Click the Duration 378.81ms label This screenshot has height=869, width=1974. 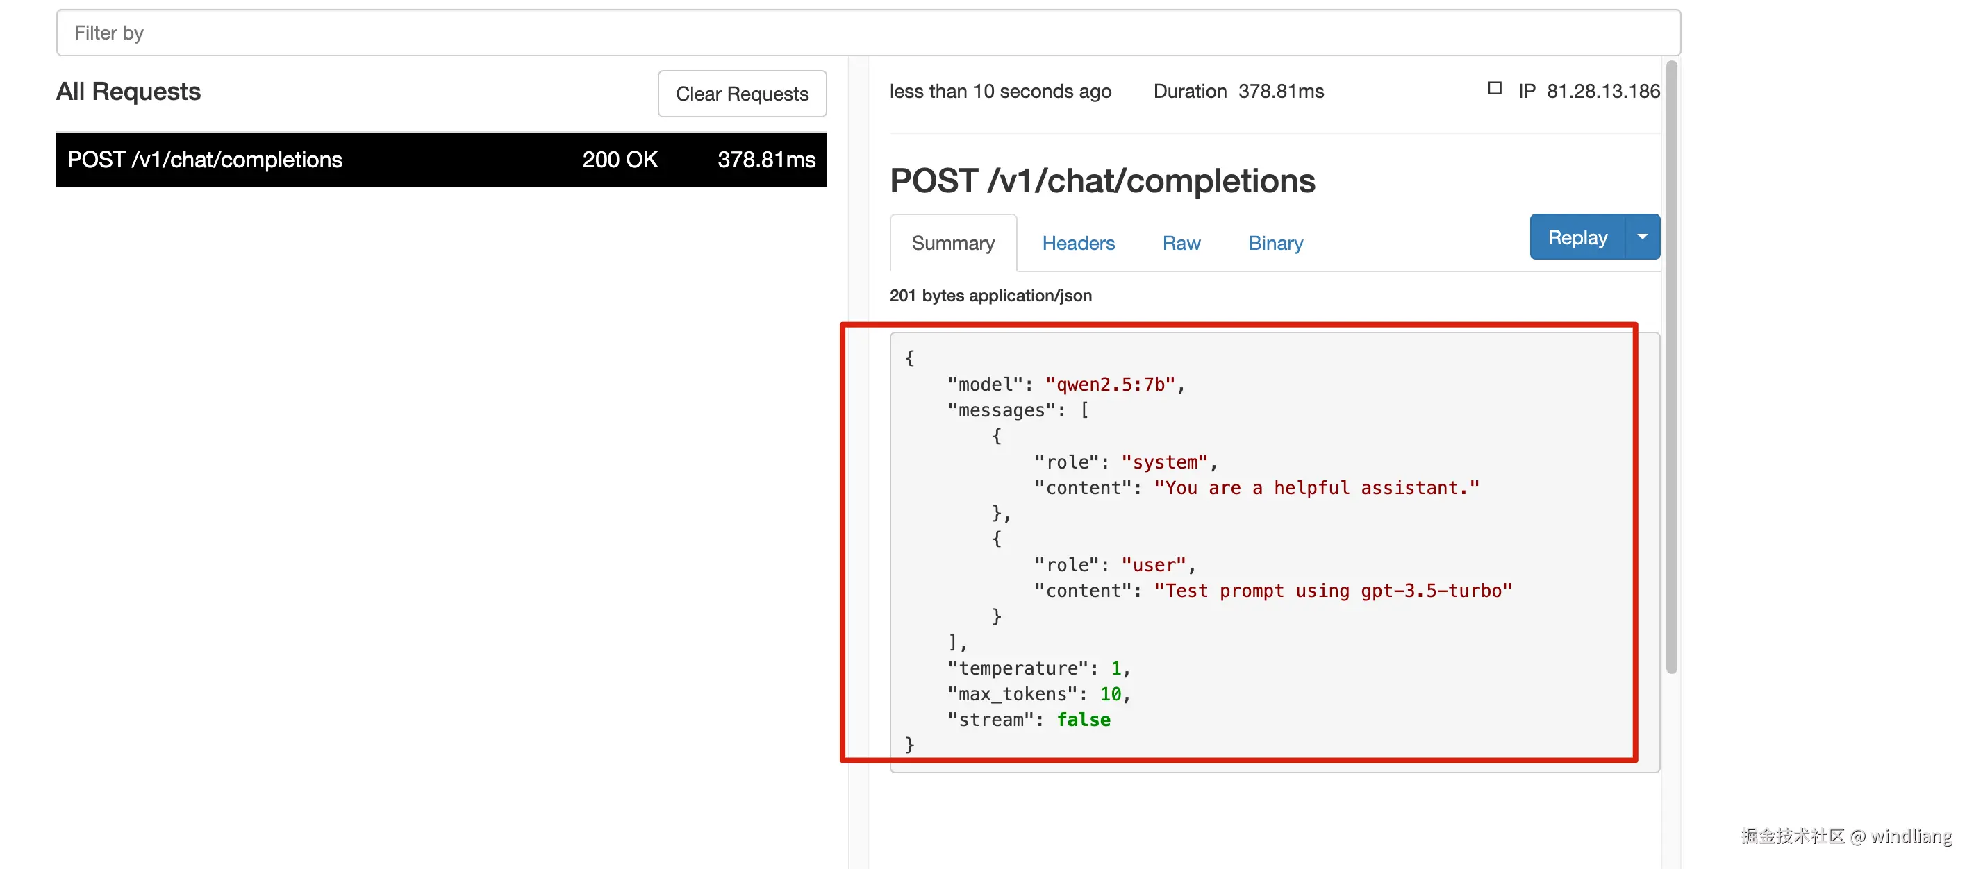[x=1238, y=91]
